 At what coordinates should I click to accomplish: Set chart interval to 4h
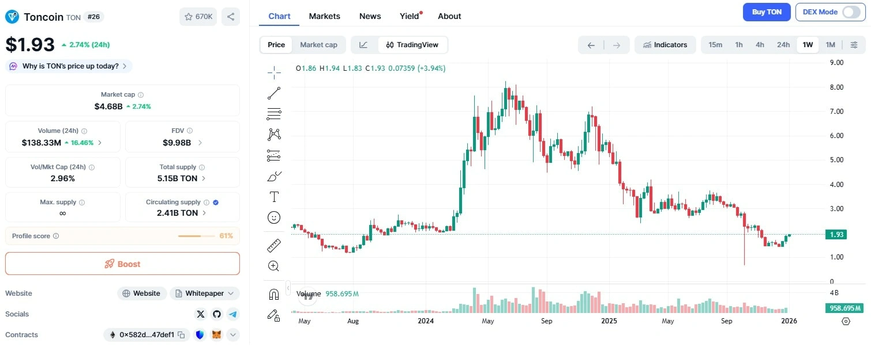tap(760, 45)
